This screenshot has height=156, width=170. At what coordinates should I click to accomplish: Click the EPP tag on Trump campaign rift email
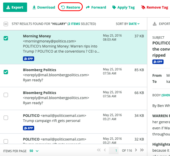pos(28,128)
